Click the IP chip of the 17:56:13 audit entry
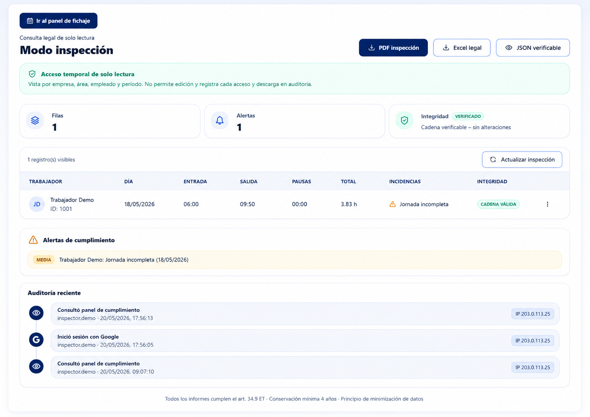Viewport: 590px width, 417px height. pyautogui.click(x=533, y=314)
